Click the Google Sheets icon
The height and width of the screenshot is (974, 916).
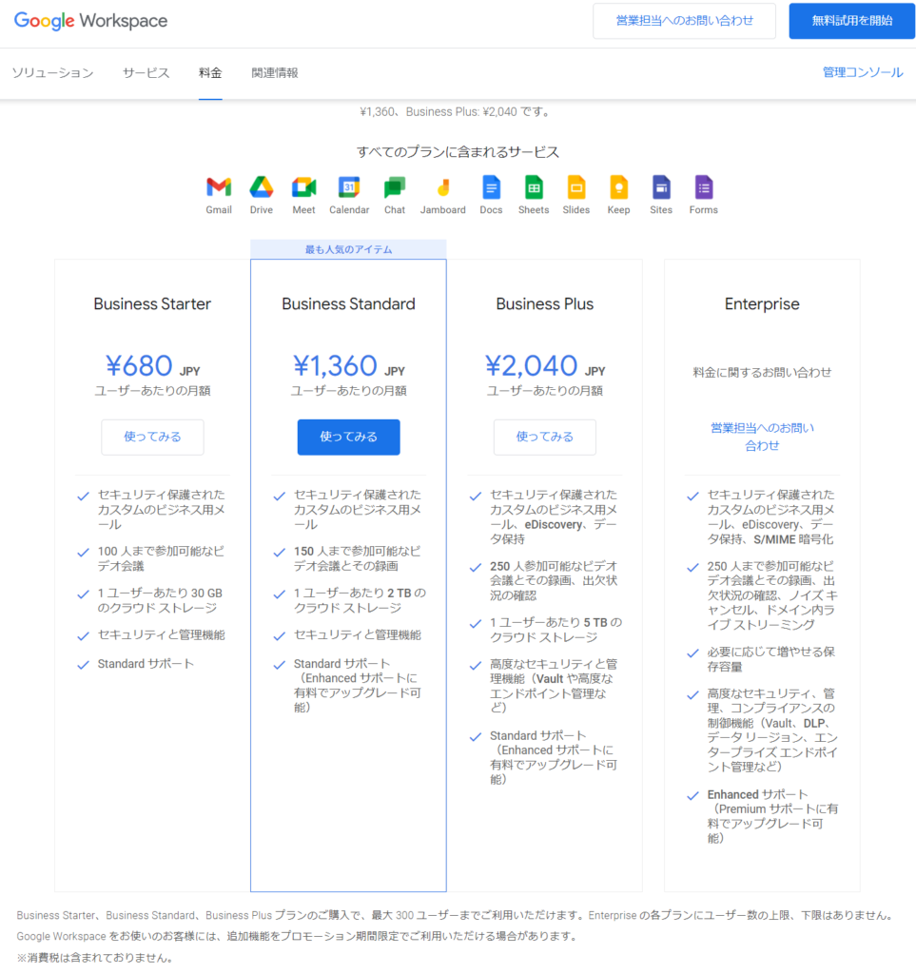(534, 187)
